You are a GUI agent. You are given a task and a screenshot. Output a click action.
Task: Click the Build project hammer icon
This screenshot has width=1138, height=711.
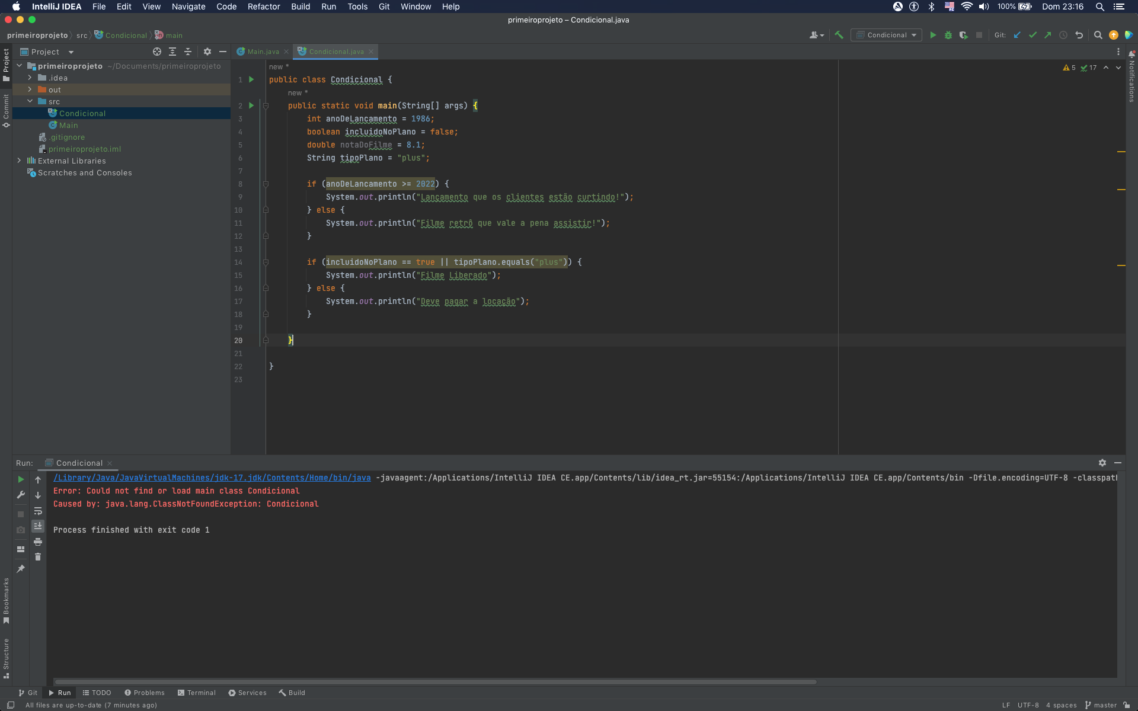(839, 35)
